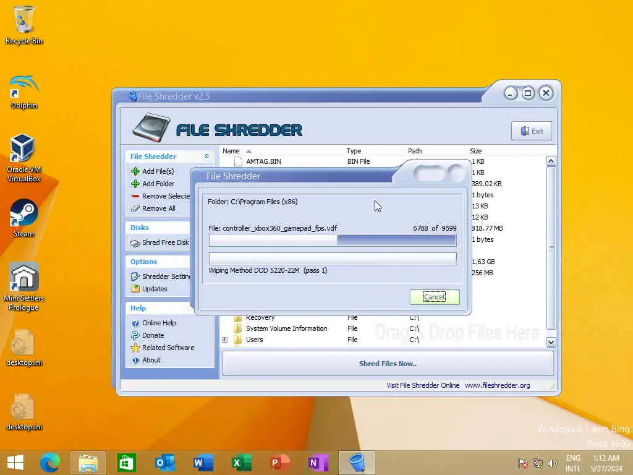633x475 pixels.
Task: Click the taskbar clock 1:12 AM
Action: [x=606, y=463]
